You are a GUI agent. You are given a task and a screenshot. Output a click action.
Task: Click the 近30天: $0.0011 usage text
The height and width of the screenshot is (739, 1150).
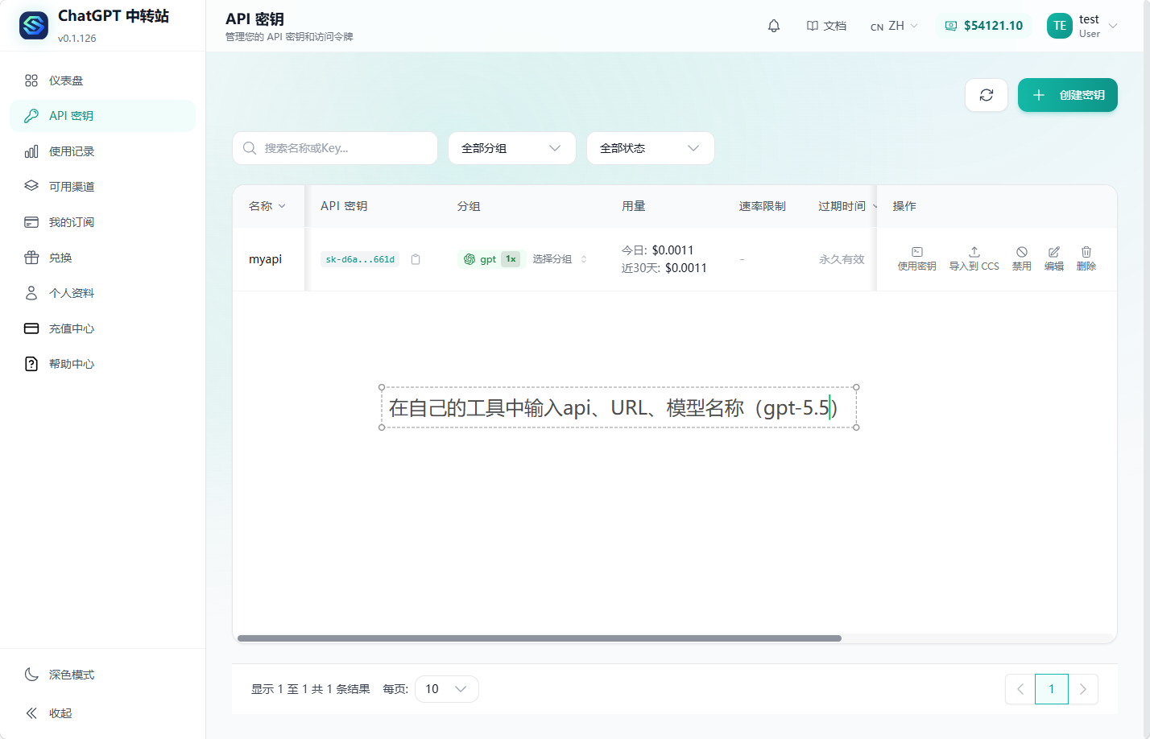tap(664, 268)
